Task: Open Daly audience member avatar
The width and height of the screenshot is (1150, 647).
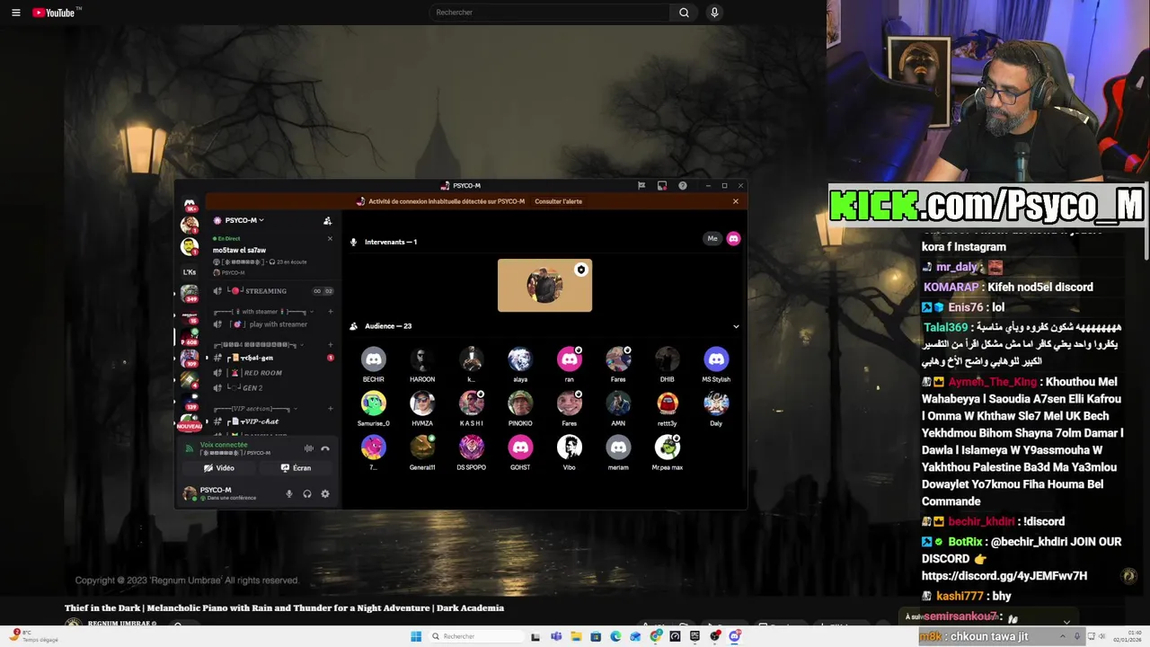Action: point(716,403)
